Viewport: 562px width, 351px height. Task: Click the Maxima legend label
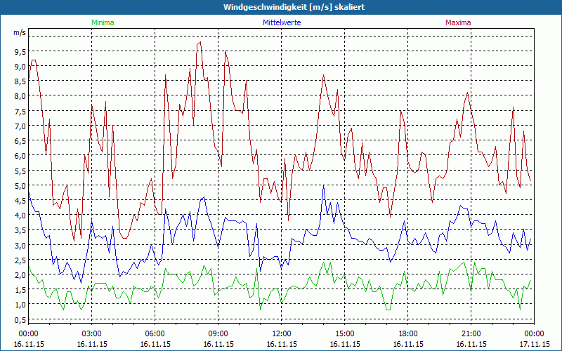[x=458, y=22]
